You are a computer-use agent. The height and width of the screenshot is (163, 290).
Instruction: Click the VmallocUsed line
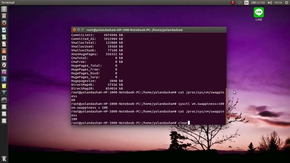pyautogui.click(x=97, y=47)
